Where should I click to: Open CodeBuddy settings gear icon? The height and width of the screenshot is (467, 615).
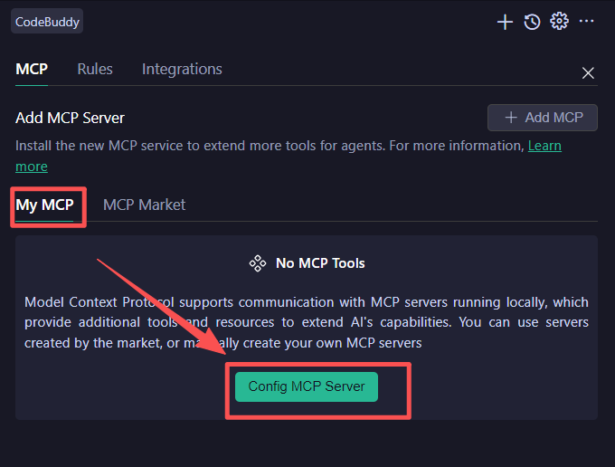click(x=559, y=21)
